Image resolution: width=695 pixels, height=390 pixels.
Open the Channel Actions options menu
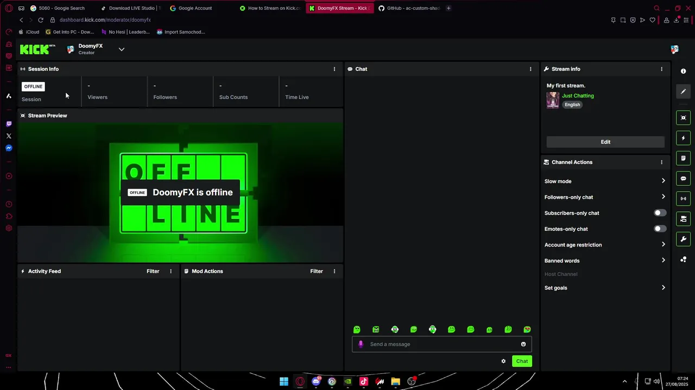coord(661,162)
